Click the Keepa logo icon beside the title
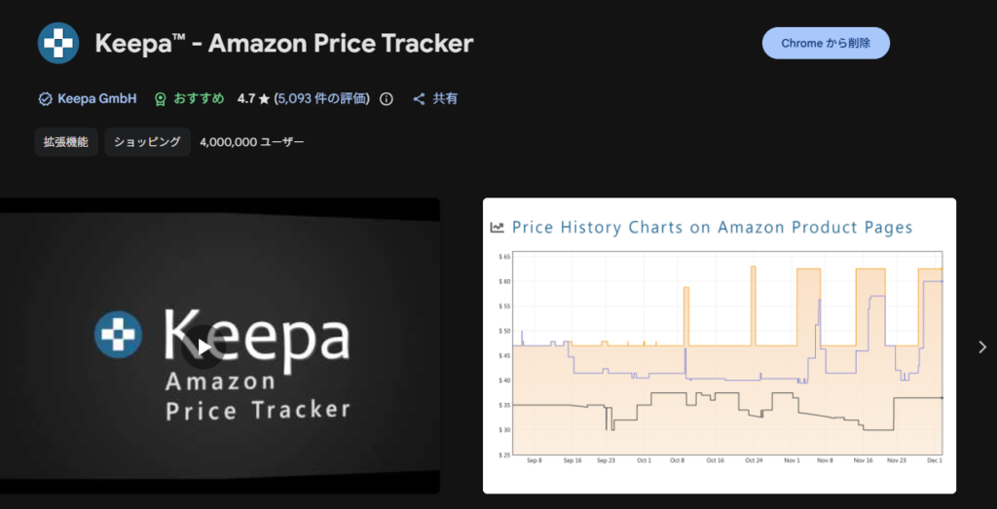The height and width of the screenshot is (509, 997). click(x=58, y=44)
